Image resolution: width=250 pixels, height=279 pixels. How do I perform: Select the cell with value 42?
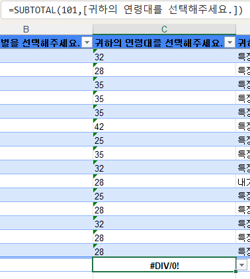tap(164, 126)
